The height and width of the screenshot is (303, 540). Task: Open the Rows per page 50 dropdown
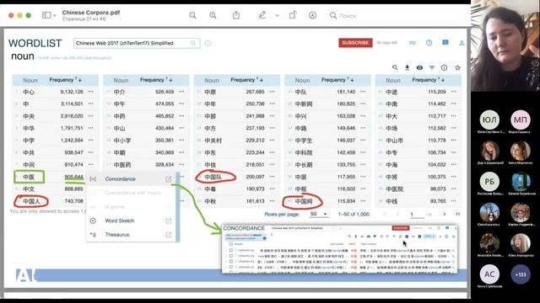[x=318, y=214]
